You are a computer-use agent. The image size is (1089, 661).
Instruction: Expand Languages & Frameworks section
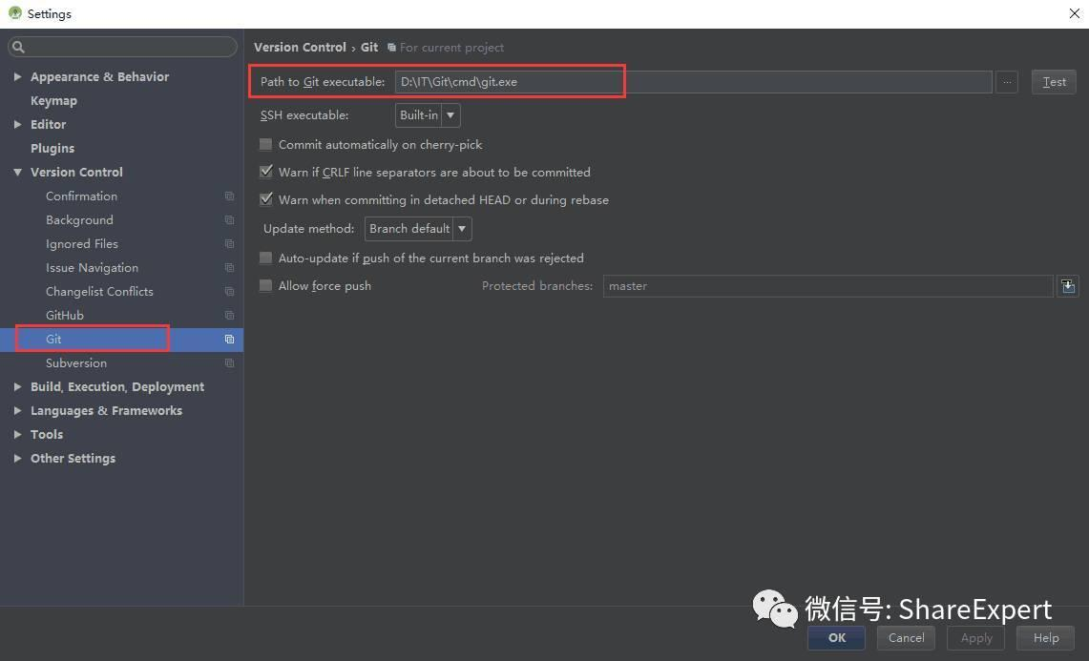(x=17, y=410)
